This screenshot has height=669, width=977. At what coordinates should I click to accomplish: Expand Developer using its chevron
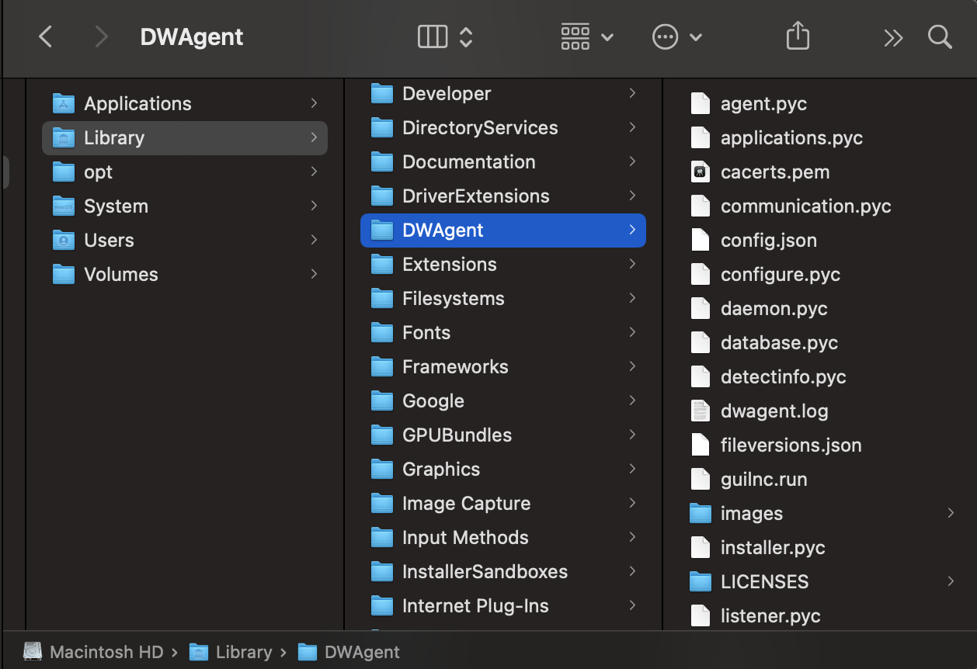click(632, 93)
